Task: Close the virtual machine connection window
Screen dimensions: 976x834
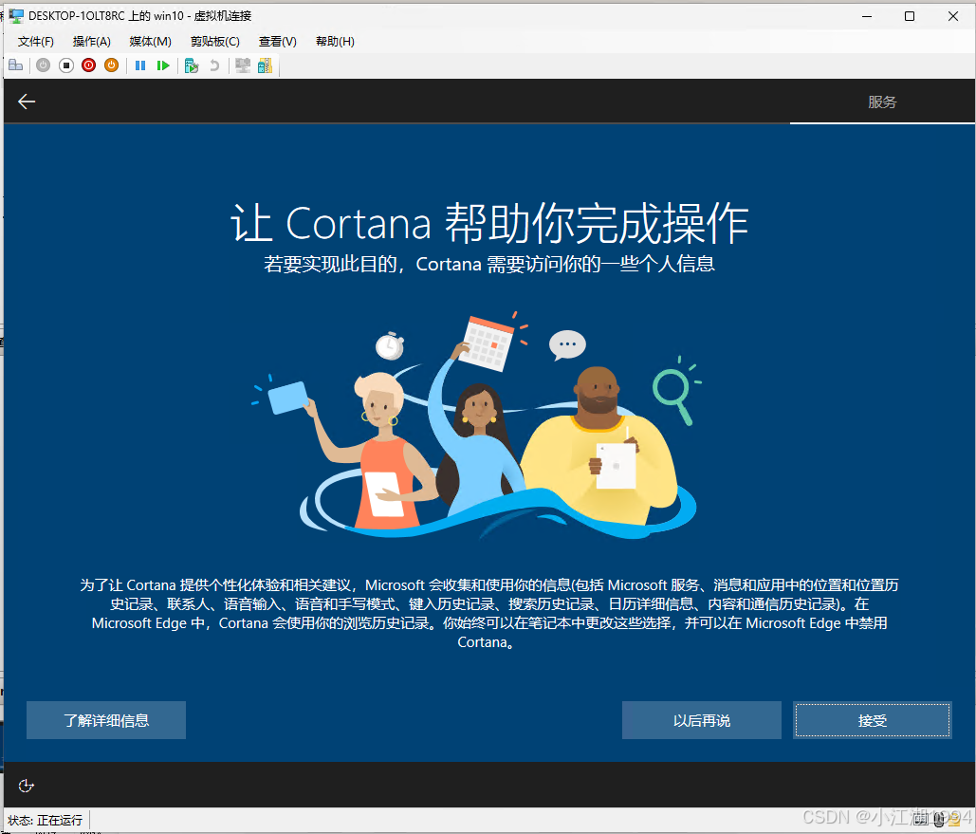Action: pyautogui.click(x=953, y=16)
